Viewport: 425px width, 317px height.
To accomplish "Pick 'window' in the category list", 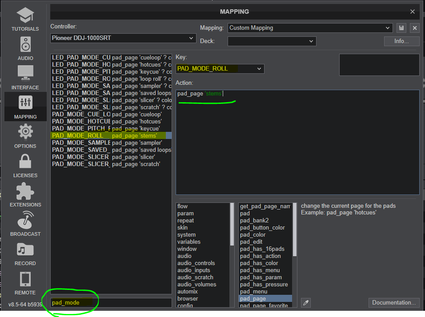I will pyautogui.click(x=203, y=249).
